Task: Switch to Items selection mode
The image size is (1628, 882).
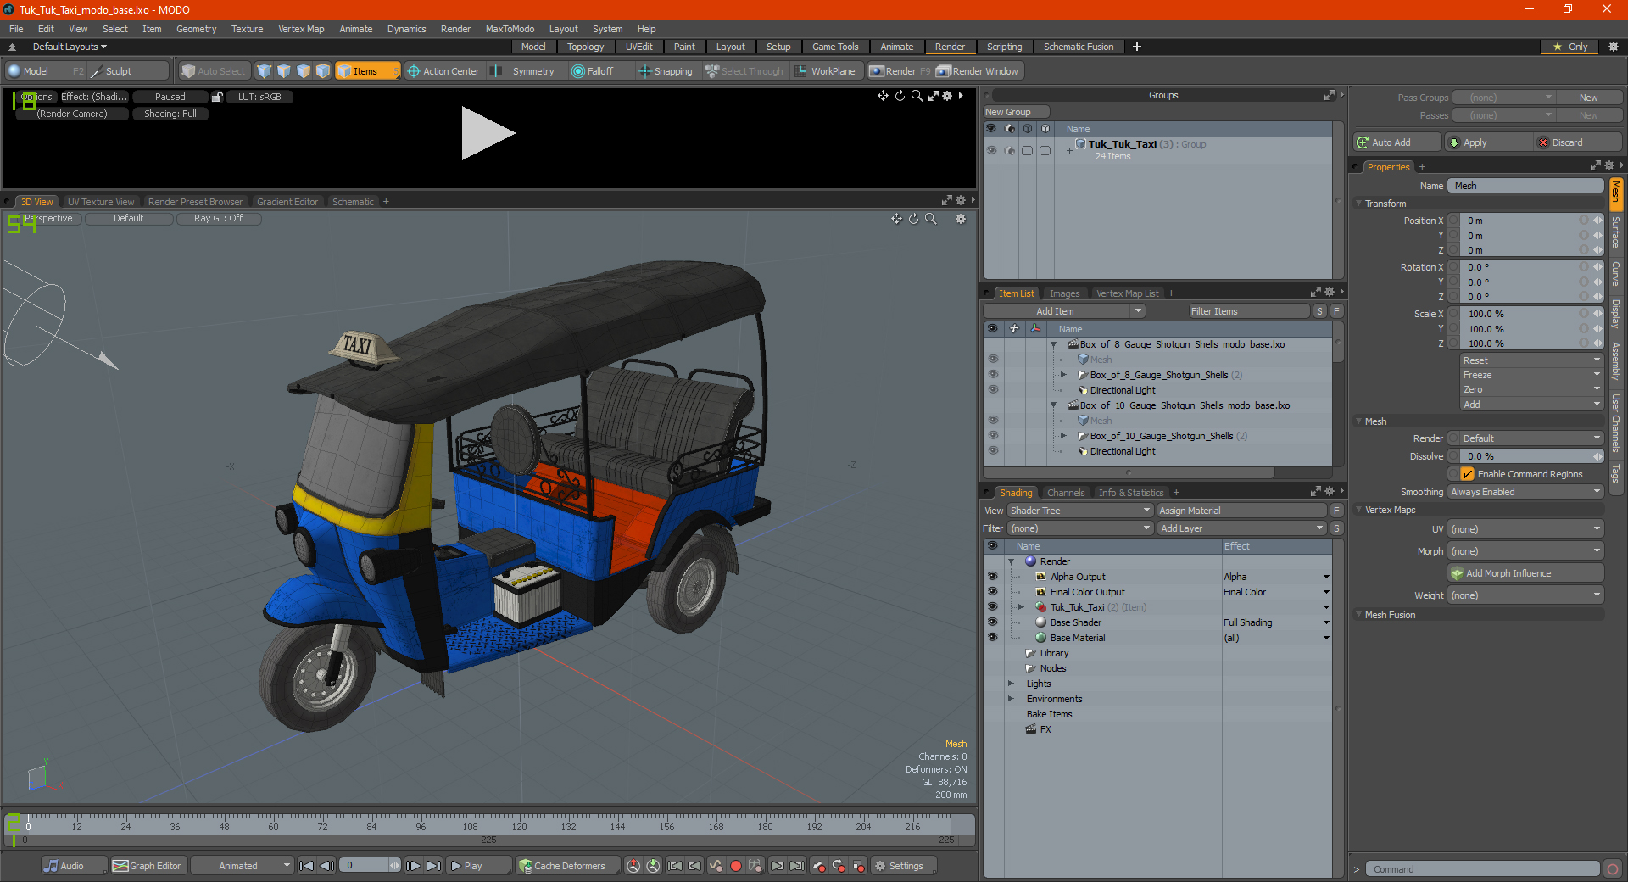Action: point(366,71)
